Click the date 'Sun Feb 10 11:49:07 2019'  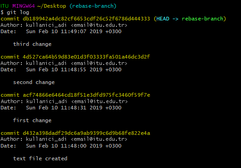pyautogui.click(x=64, y=31)
